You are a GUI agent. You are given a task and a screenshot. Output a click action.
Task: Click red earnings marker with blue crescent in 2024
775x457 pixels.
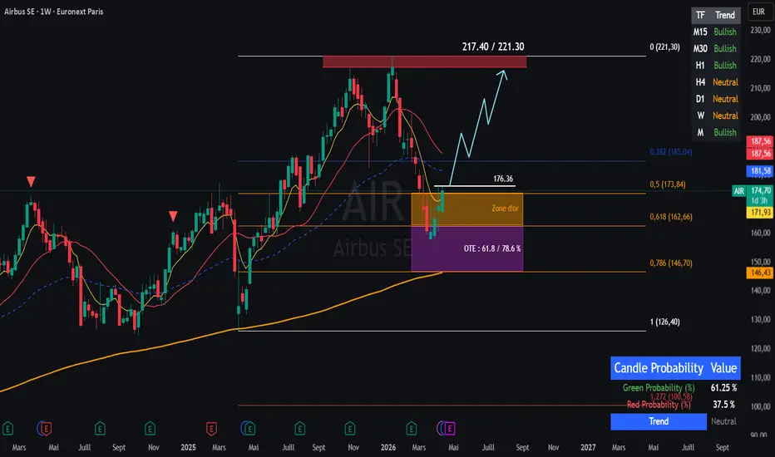(x=45, y=428)
